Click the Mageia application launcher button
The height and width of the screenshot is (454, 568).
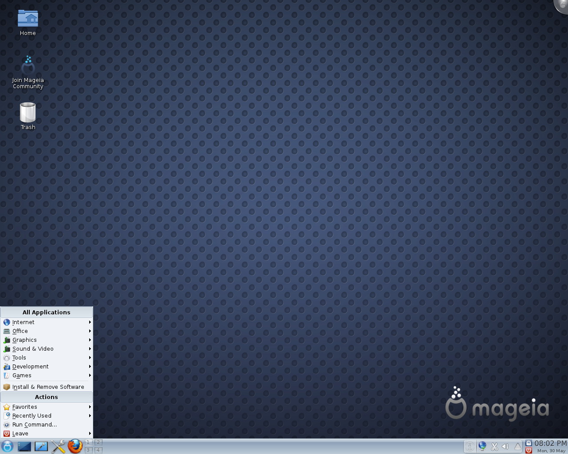8,446
